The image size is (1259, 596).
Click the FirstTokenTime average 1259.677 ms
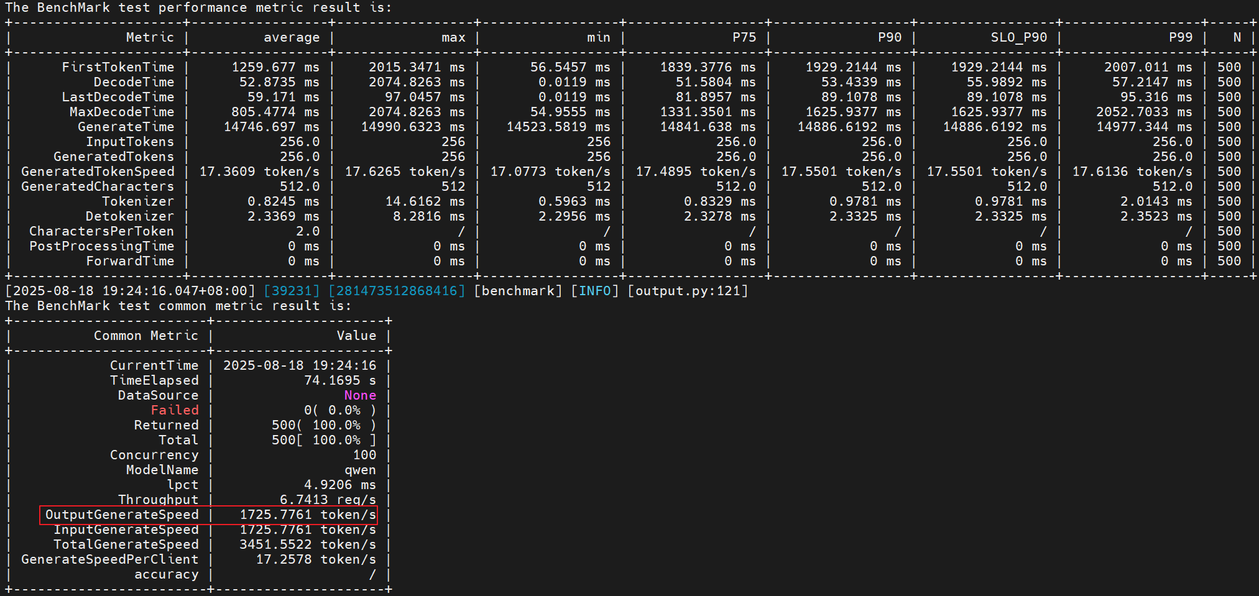click(275, 67)
